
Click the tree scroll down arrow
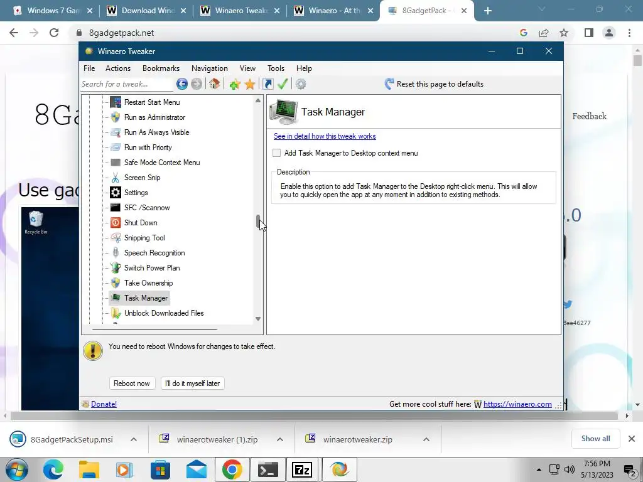(258, 319)
